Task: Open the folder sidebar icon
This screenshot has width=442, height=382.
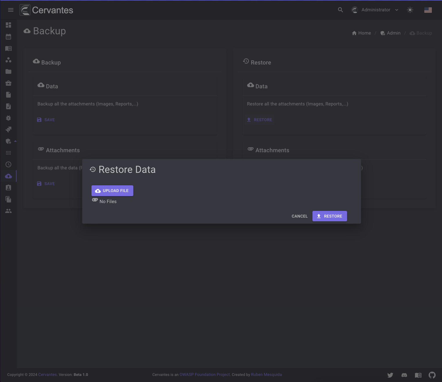Action: point(8,71)
